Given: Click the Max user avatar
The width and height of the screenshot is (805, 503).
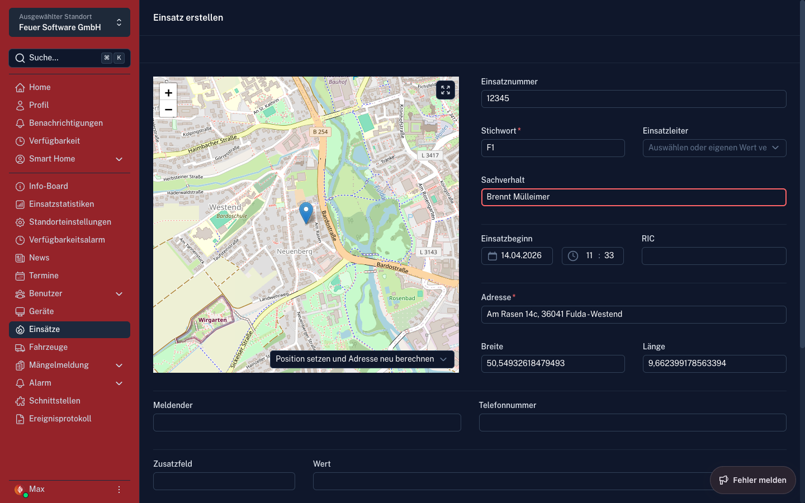Looking at the screenshot, I should point(20,490).
